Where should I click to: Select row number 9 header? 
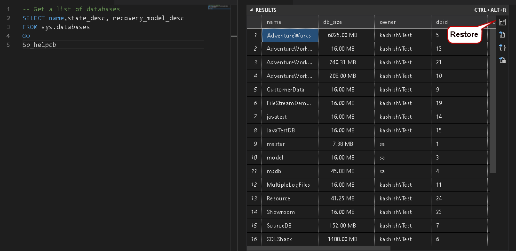tap(254, 144)
